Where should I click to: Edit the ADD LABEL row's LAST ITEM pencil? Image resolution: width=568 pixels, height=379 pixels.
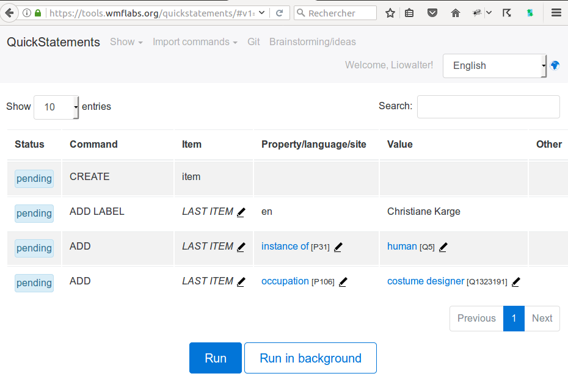(x=241, y=212)
